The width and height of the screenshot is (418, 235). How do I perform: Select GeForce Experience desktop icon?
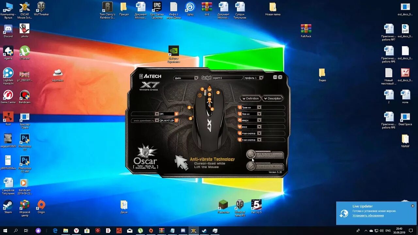coord(173,55)
